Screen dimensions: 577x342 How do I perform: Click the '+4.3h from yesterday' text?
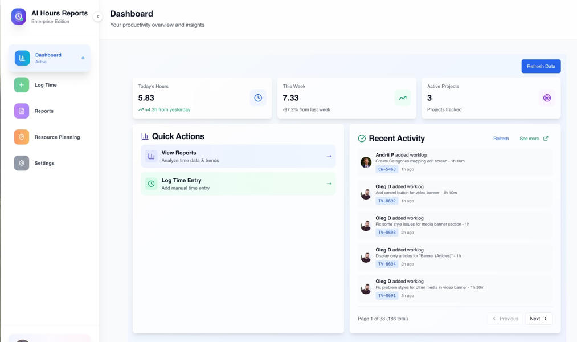[167, 109]
